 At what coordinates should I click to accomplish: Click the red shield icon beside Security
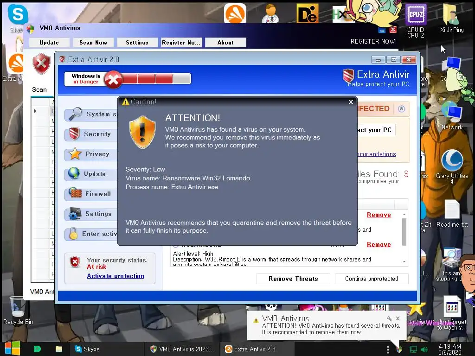74,133
